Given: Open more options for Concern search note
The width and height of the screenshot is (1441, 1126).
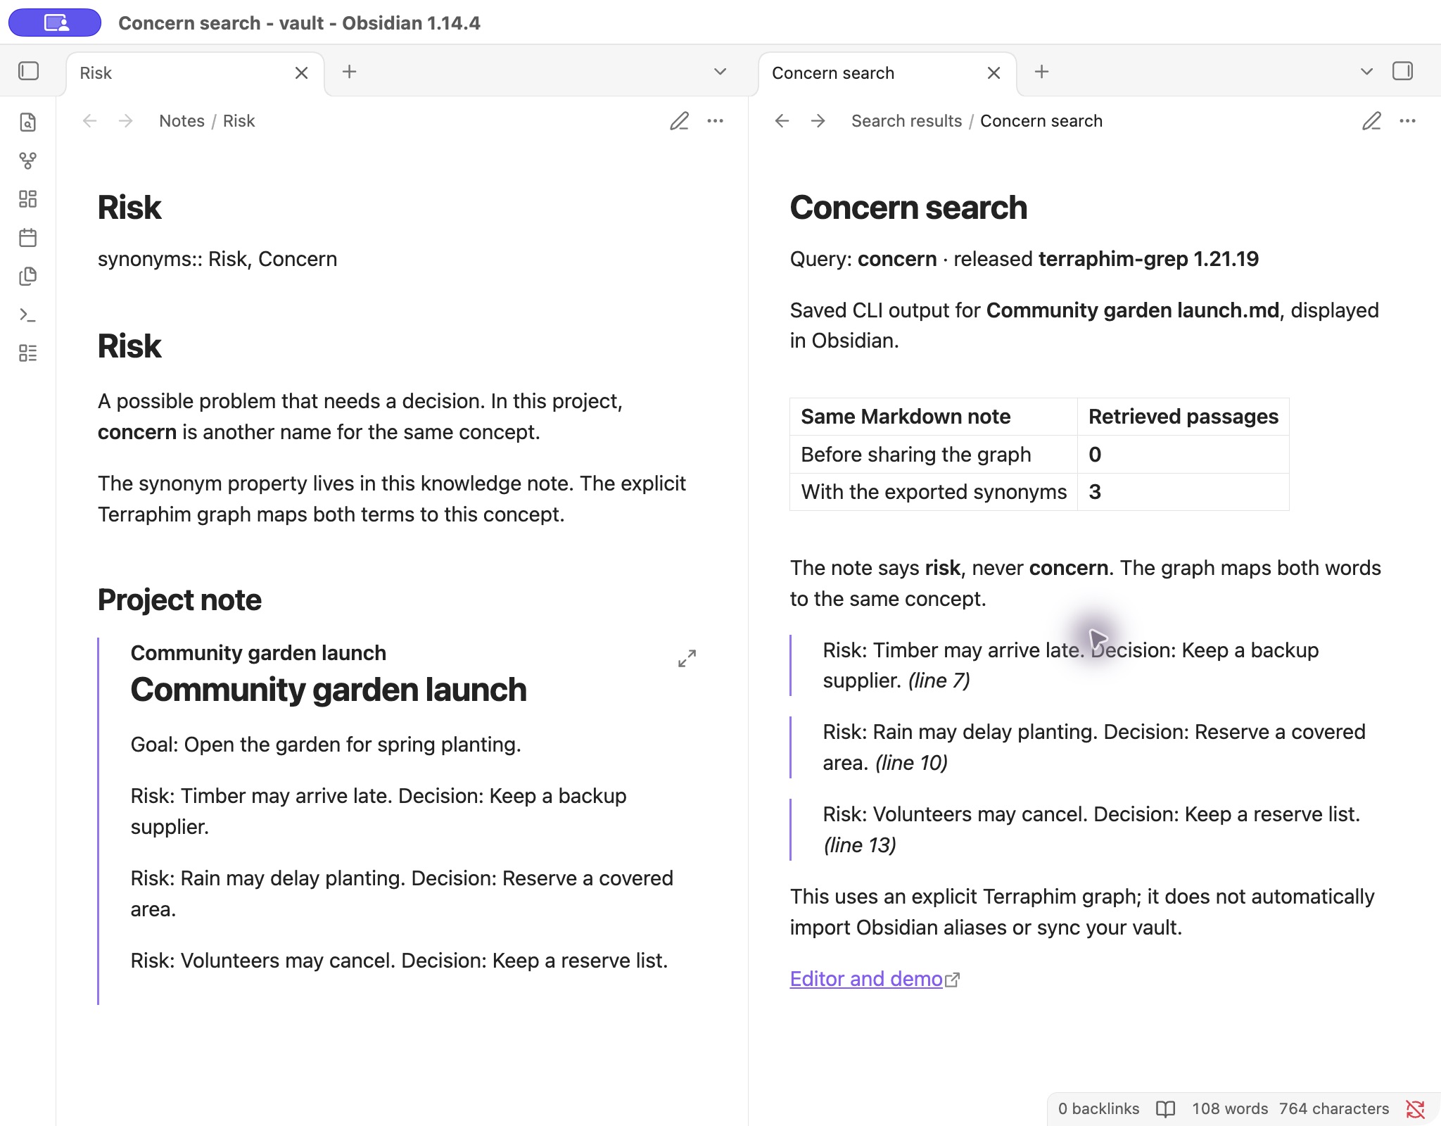Looking at the screenshot, I should [1408, 121].
